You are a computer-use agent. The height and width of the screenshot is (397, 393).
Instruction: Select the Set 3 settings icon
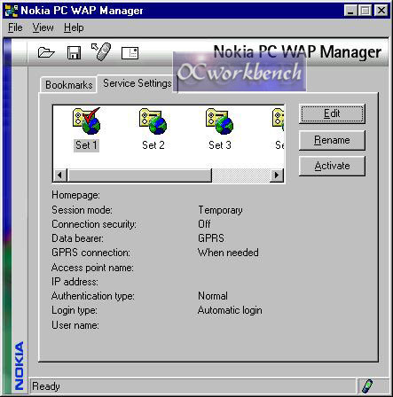click(x=219, y=121)
